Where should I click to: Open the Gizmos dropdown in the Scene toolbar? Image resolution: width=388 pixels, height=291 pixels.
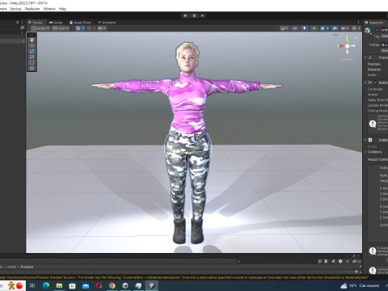[356, 28]
